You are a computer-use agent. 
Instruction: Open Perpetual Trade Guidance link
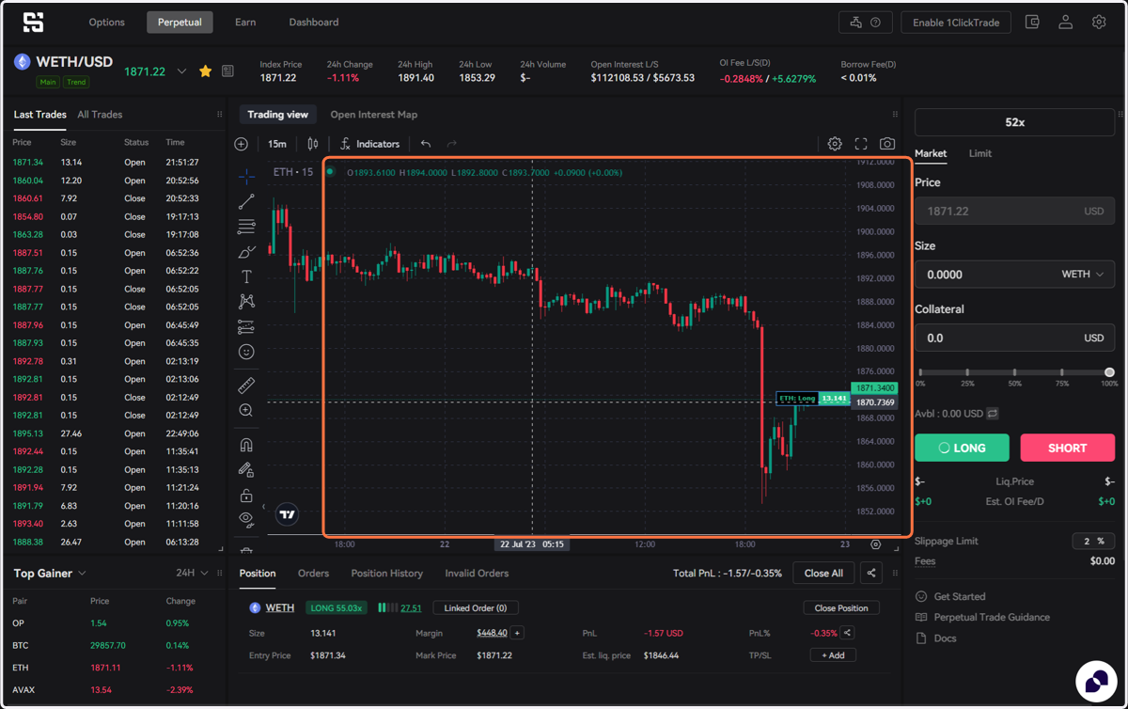click(982, 618)
